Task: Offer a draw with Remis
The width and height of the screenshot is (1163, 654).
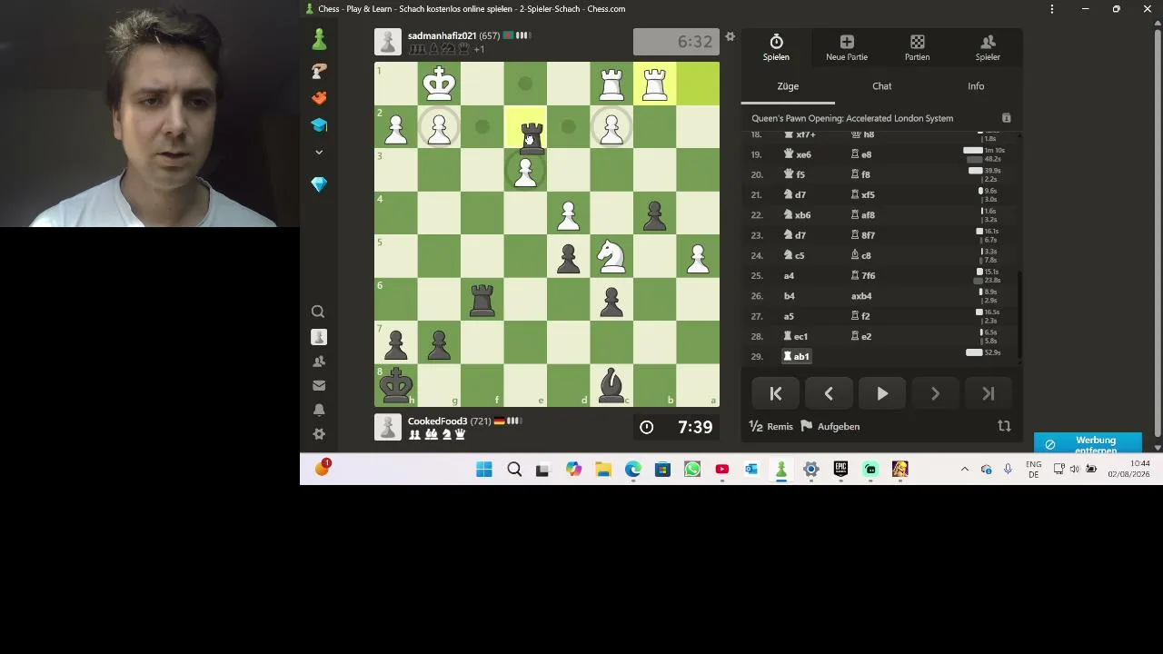Action: [770, 426]
